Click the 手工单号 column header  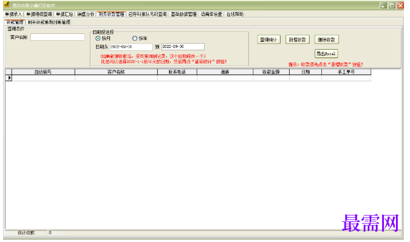pos(346,72)
